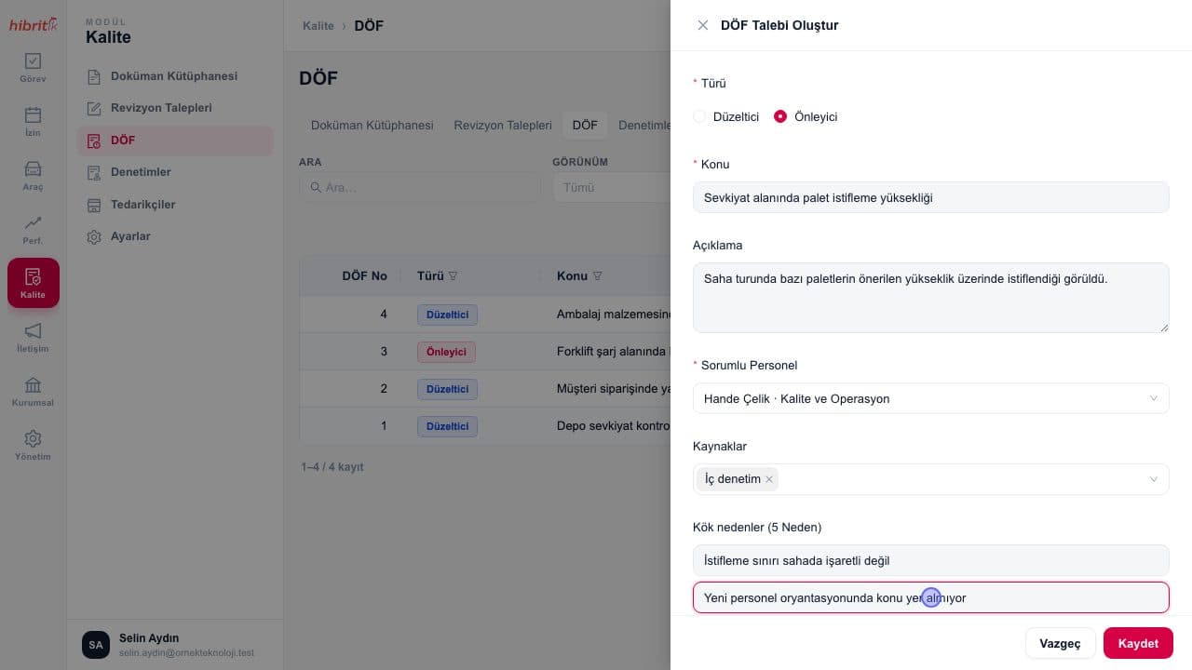1192x670 pixels.
Task: Select DÖF in the side menu
Action: tap(175, 141)
